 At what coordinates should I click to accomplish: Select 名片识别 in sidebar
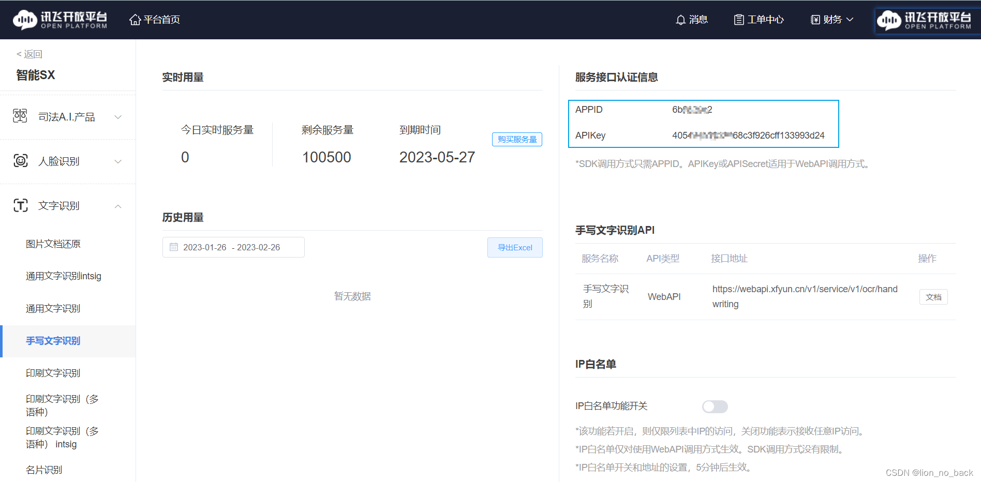(x=44, y=470)
